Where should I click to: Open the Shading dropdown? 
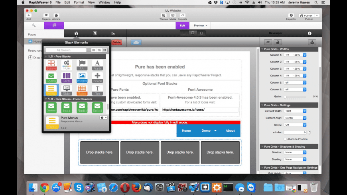point(295,159)
